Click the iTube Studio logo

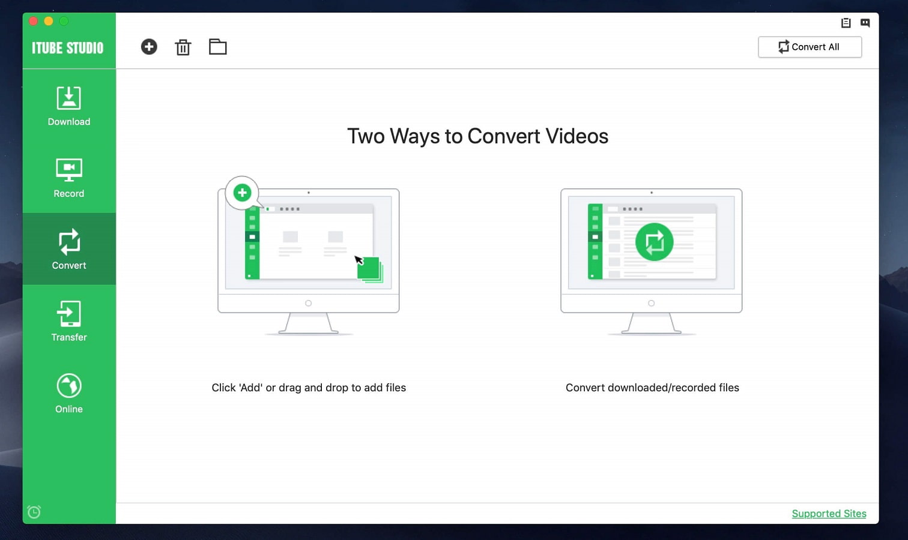coord(68,48)
